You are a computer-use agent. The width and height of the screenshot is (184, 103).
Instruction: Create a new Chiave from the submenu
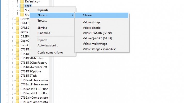[102, 15]
